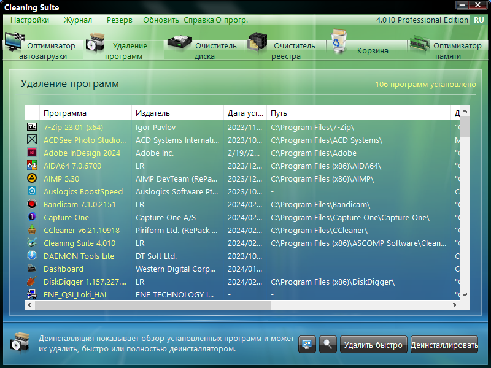Screen dimensions: 491x368
Task: Click the horizontal scrollbar right arrow
Action: [455, 305]
